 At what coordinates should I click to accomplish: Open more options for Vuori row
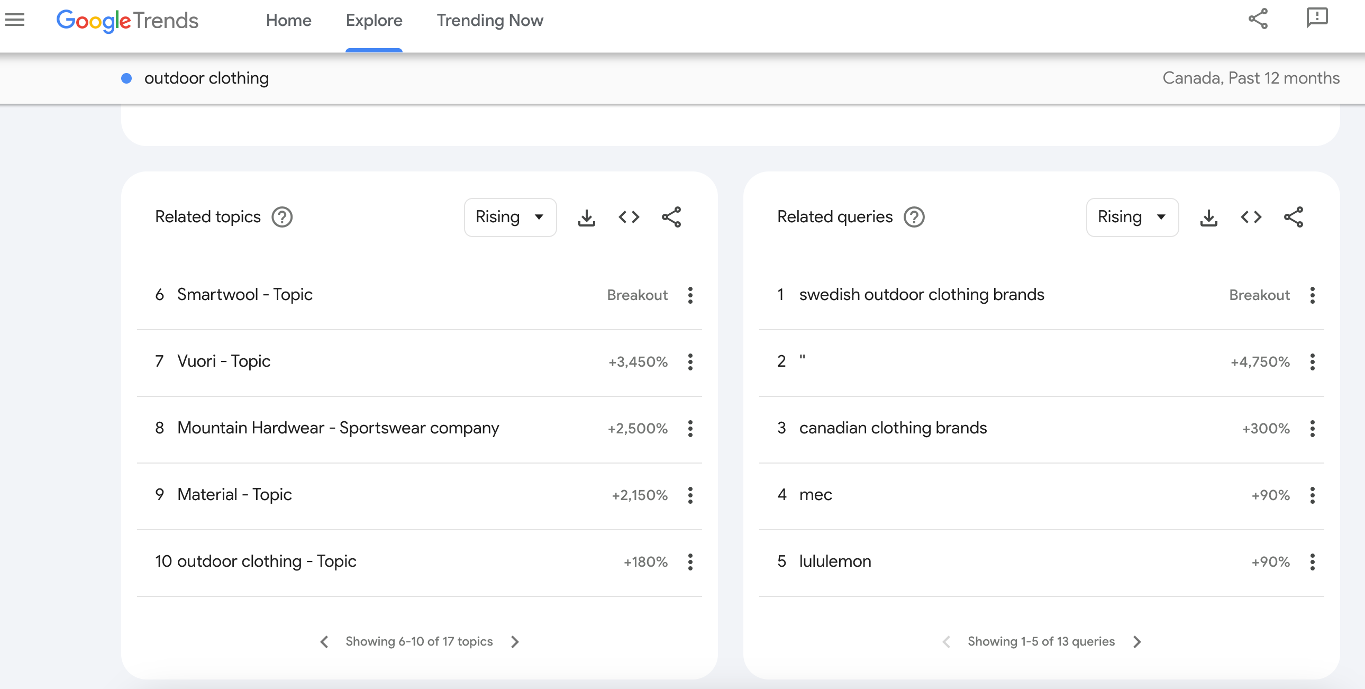pyautogui.click(x=690, y=362)
